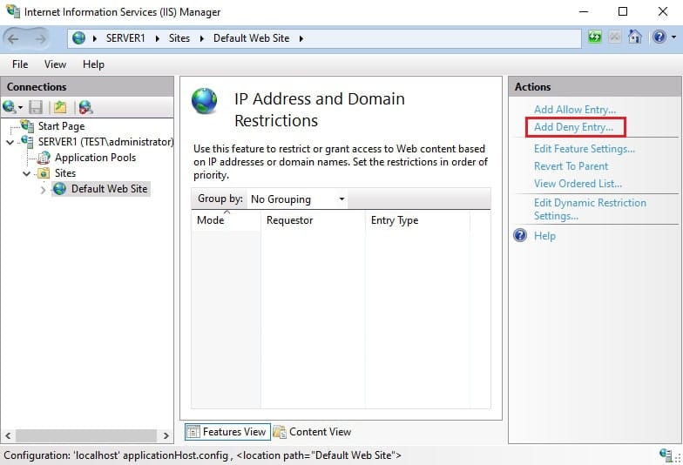Switch to Content View tab
Image resolution: width=683 pixels, height=465 pixels.
click(312, 432)
